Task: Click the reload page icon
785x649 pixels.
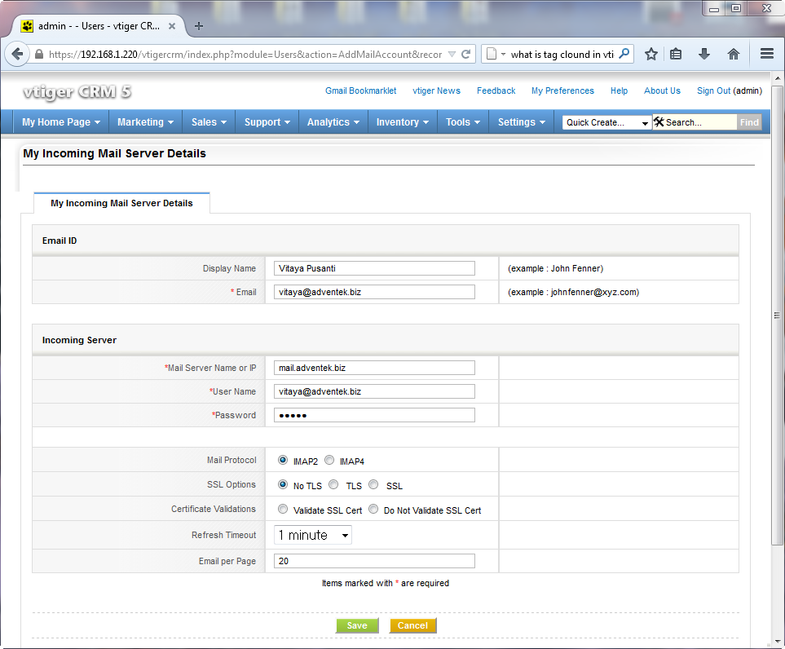Action: pyautogui.click(x=466, y=55)
